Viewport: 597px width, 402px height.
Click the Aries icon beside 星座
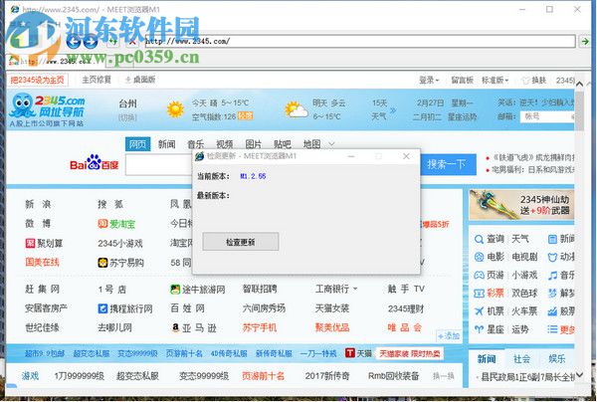click(x=479, y=329)
